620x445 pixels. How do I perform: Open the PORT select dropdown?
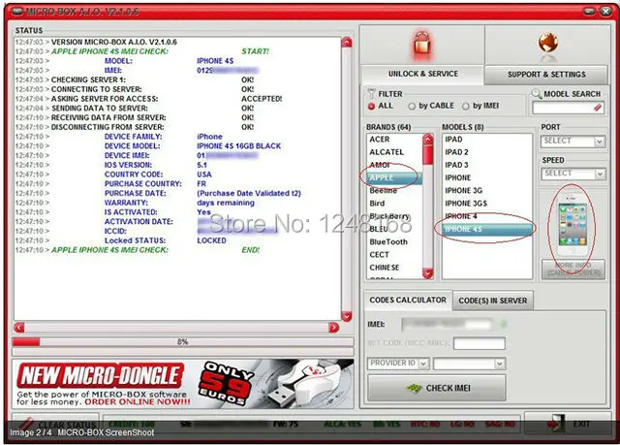[x=573, y=141]
